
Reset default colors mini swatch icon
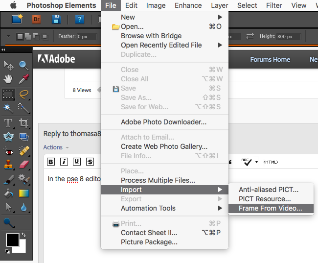(x=7, y=251)
